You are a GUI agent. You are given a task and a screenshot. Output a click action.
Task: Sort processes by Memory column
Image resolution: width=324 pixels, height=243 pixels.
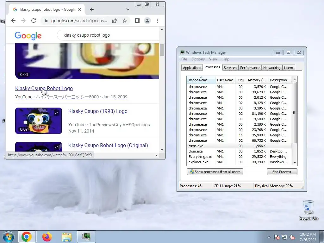coord(257,80)
